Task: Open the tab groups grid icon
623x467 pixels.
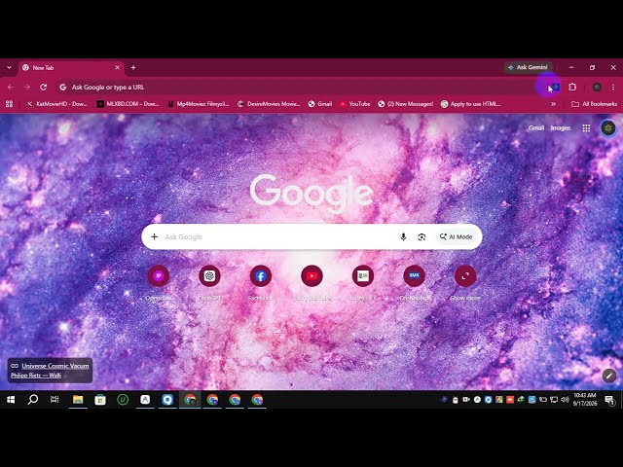Action: (9, 104)
